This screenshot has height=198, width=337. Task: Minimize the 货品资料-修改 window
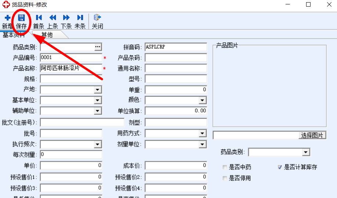pos(288,4)
